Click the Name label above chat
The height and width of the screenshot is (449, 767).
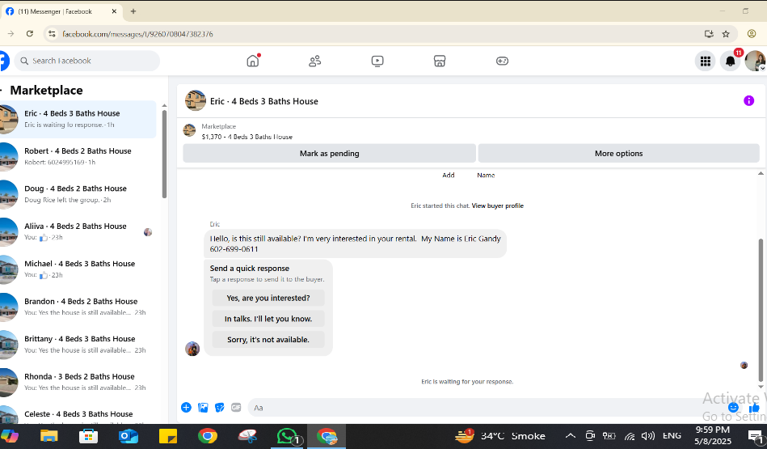[486, 176]
